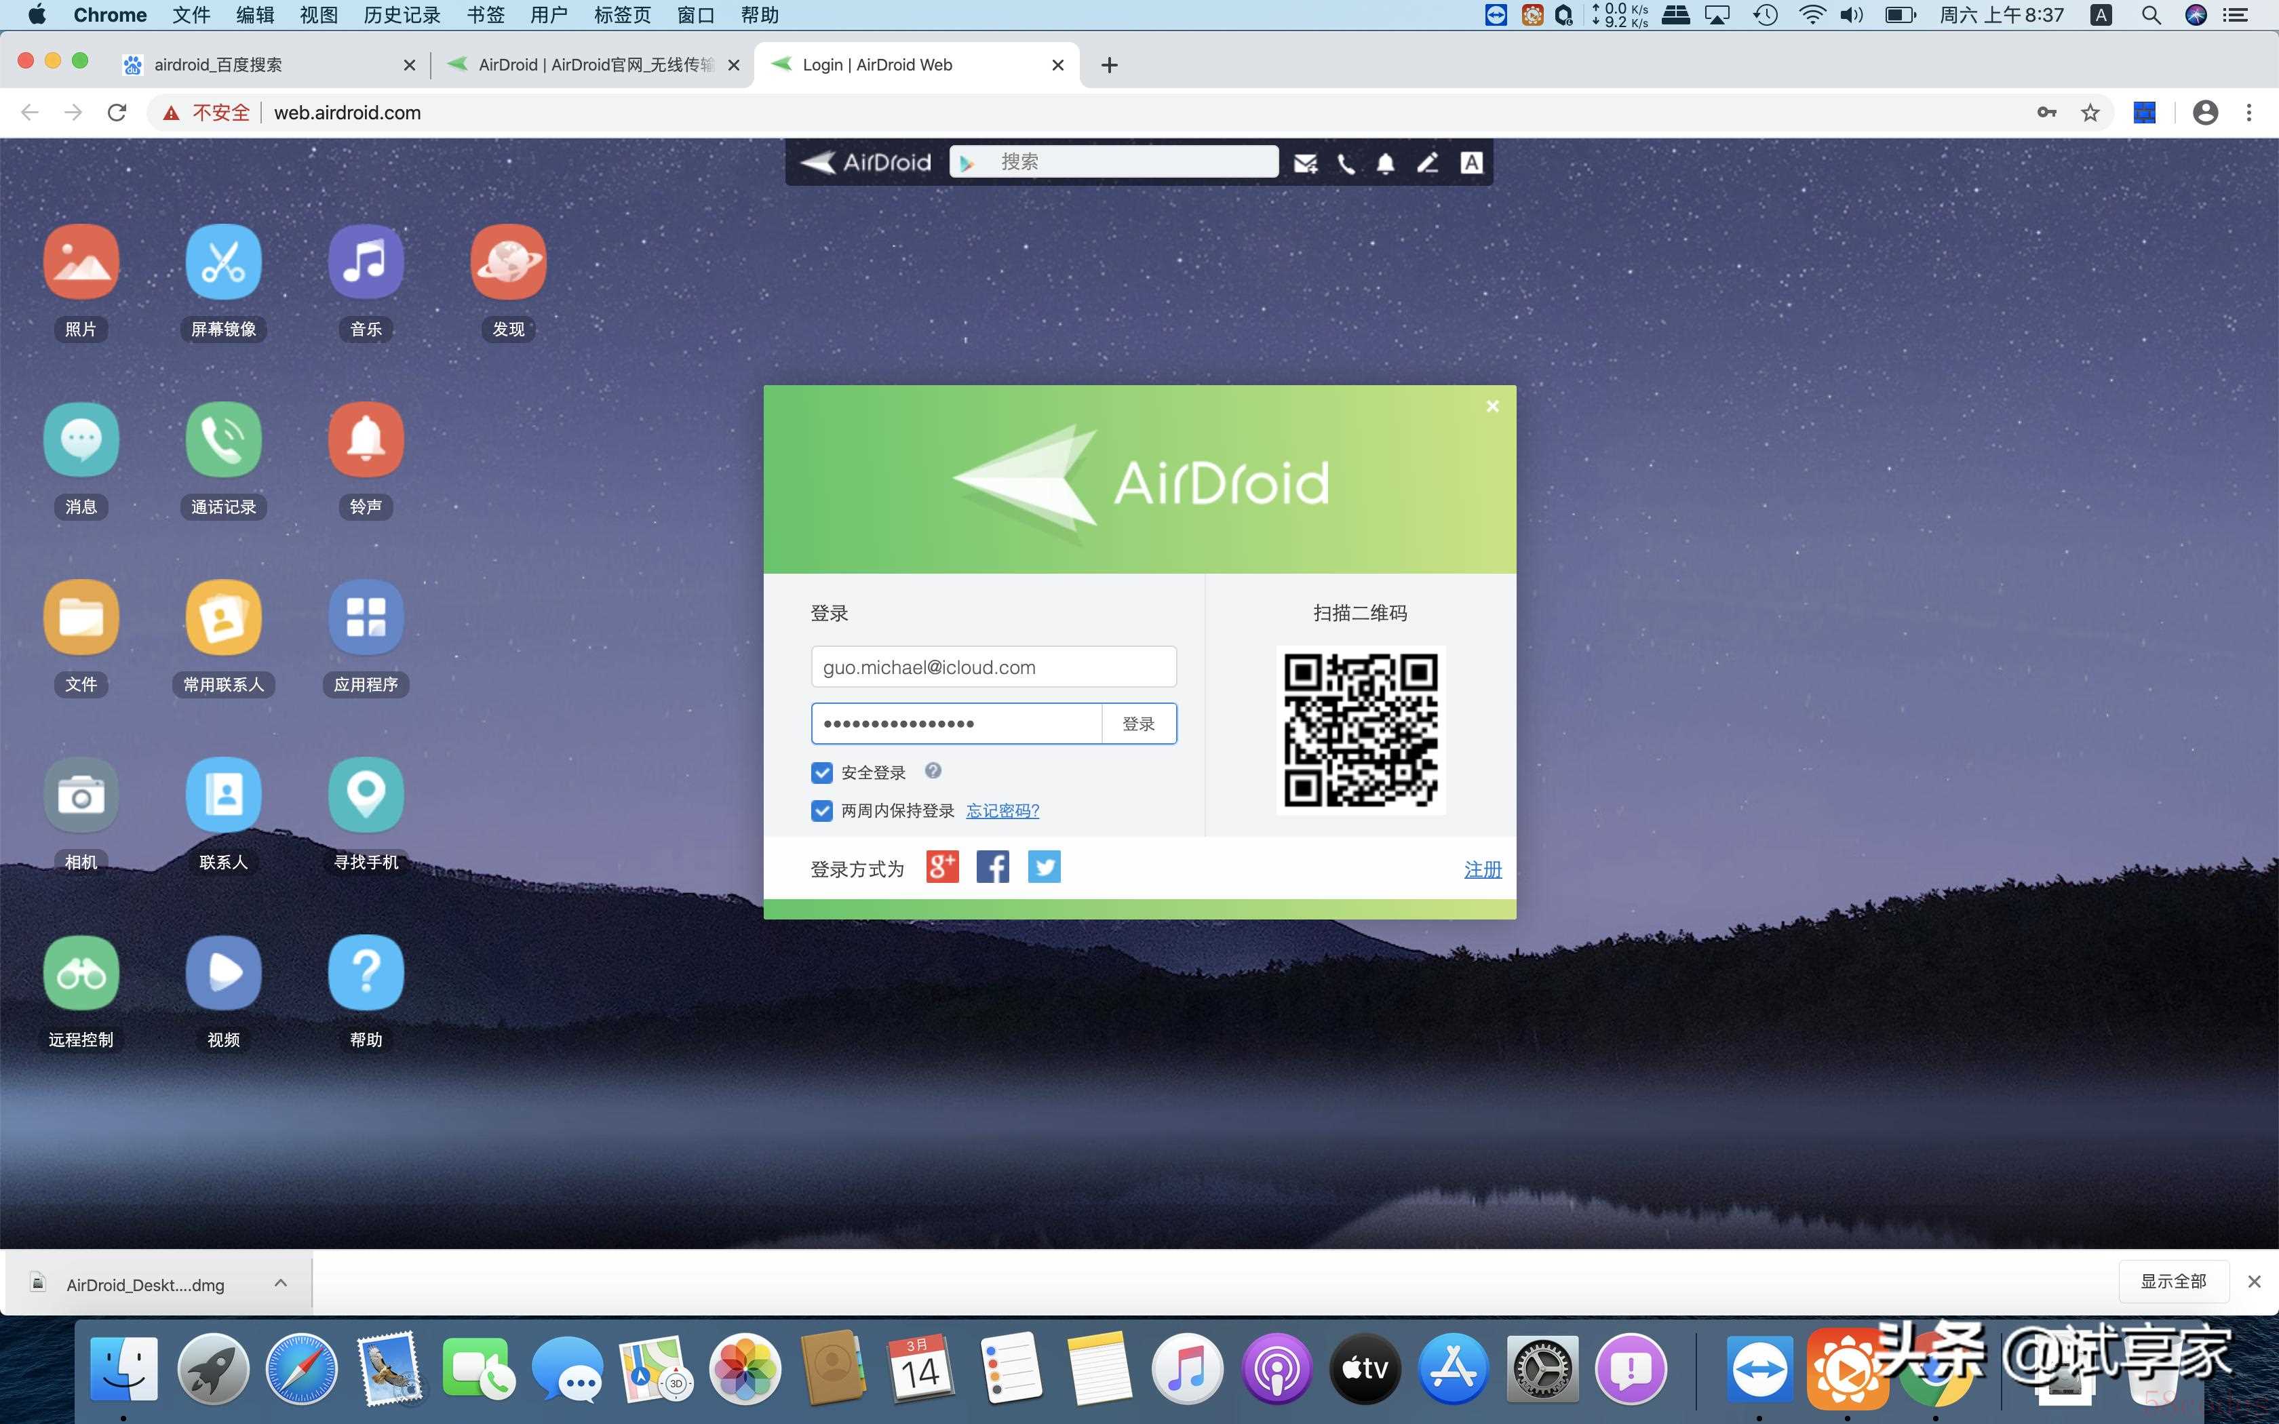Viewport: 2279px width, 1424px height.
Task: Open the 文件 menu in the menu bar
Action: tap(191, 15)
